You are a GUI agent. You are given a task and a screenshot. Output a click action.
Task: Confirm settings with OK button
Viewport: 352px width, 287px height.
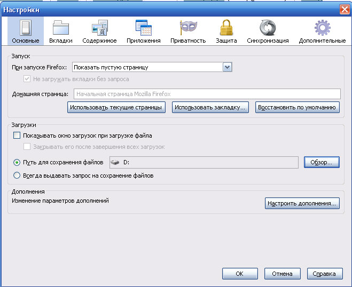pos(240,274)
